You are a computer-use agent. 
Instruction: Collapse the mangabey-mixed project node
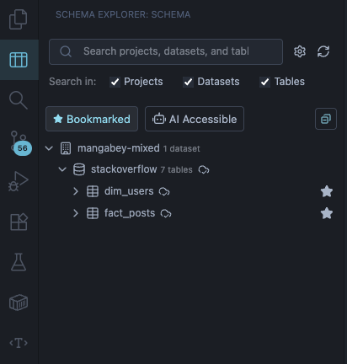point(49,148)
